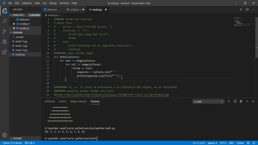The width and height of the screenshot is (258, 145).
Task: Split the editor to the right
Action: pos(247,10)
